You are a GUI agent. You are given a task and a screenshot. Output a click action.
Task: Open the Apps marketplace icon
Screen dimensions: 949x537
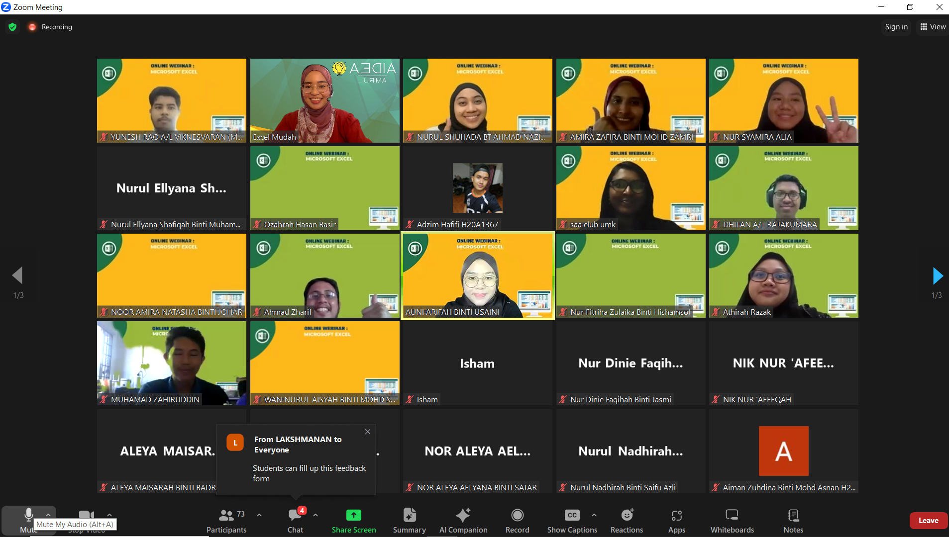(x=676, y=520)
